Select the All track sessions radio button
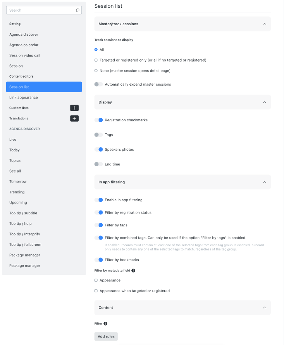The image size is (284, 345). 96,50
